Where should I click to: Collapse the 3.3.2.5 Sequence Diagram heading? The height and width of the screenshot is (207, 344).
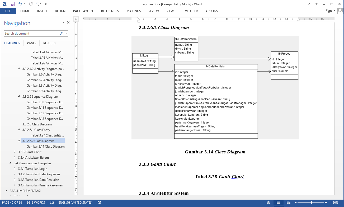coord(19,97)
